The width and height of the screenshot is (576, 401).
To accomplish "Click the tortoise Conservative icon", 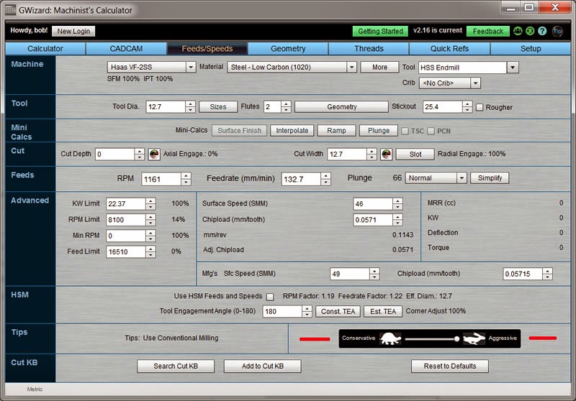I will pos(390,338).
